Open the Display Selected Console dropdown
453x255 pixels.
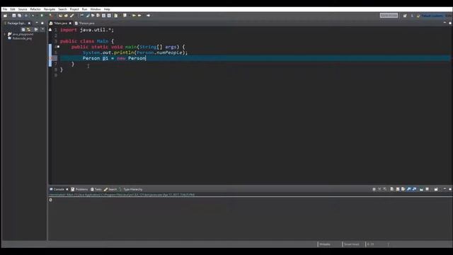[x=428, y=189]
